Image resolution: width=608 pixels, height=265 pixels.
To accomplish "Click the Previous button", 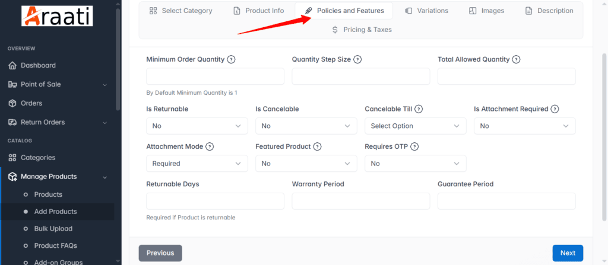I will (x=160, y=253).
